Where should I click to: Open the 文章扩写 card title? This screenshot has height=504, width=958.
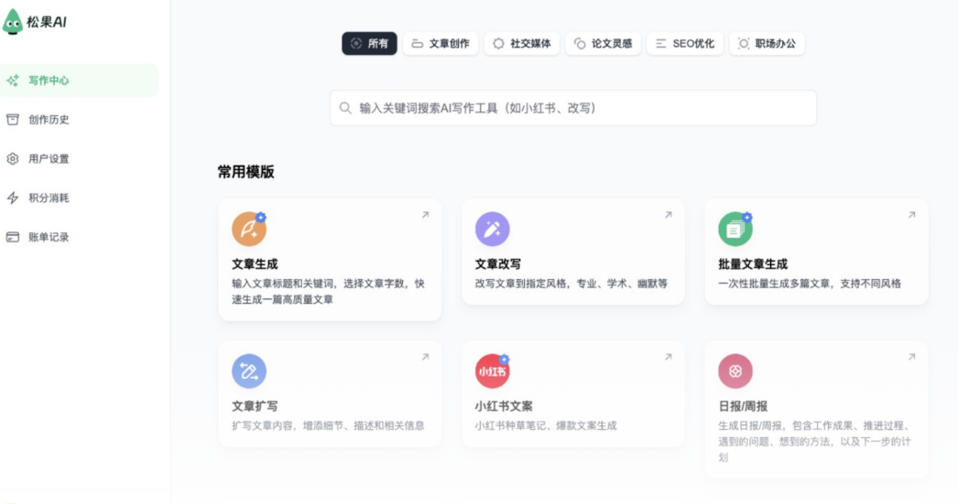[255, 406]
